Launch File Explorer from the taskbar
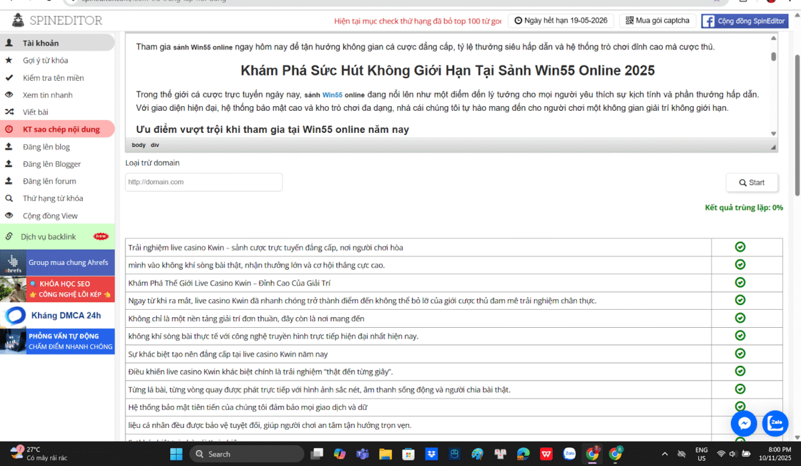801x466 pixels. [x=385, y=454]
